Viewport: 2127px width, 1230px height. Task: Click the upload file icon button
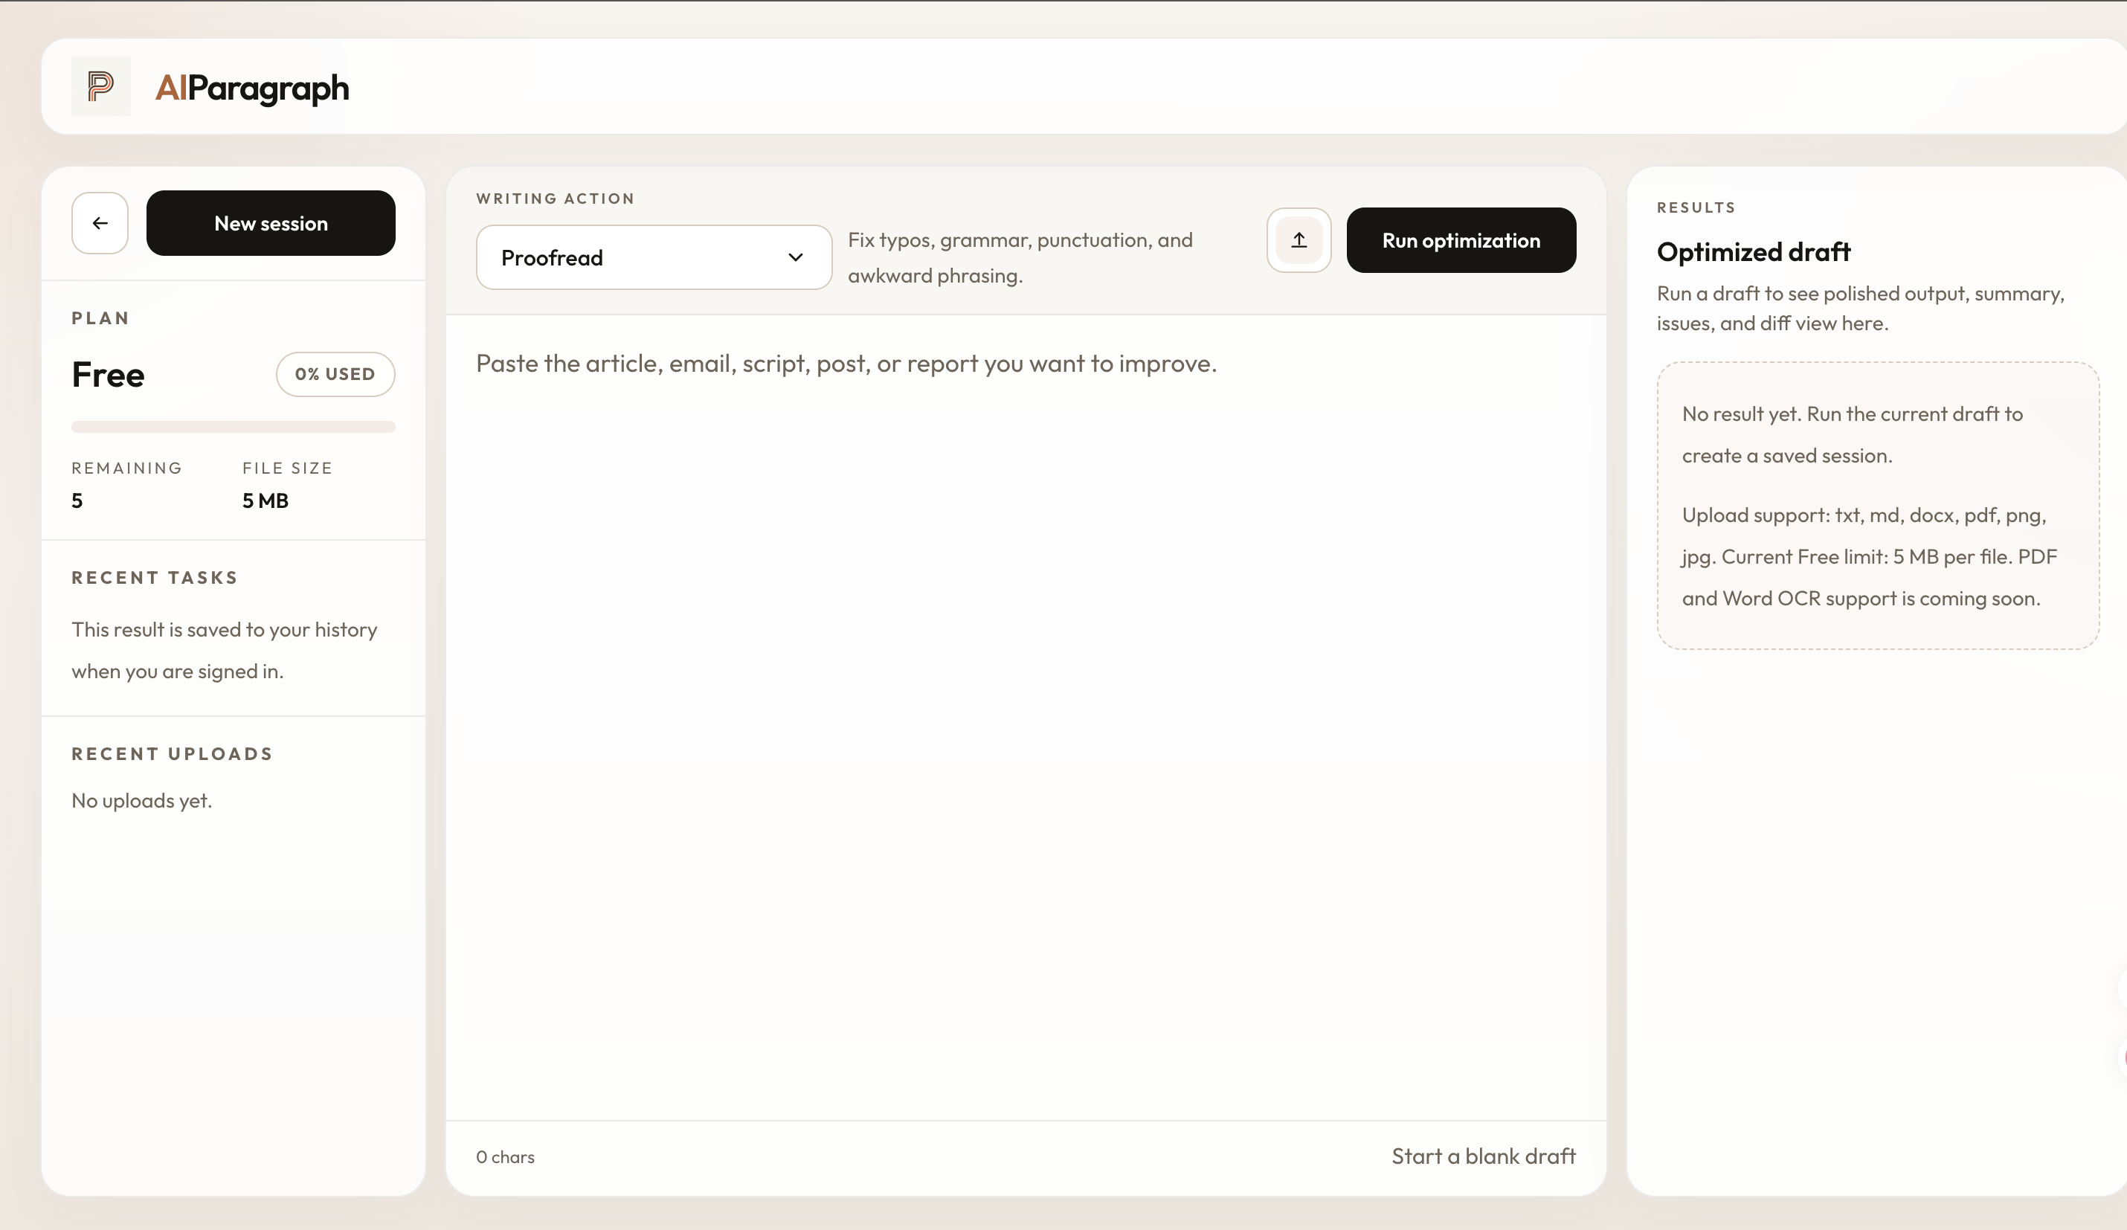1299,241
